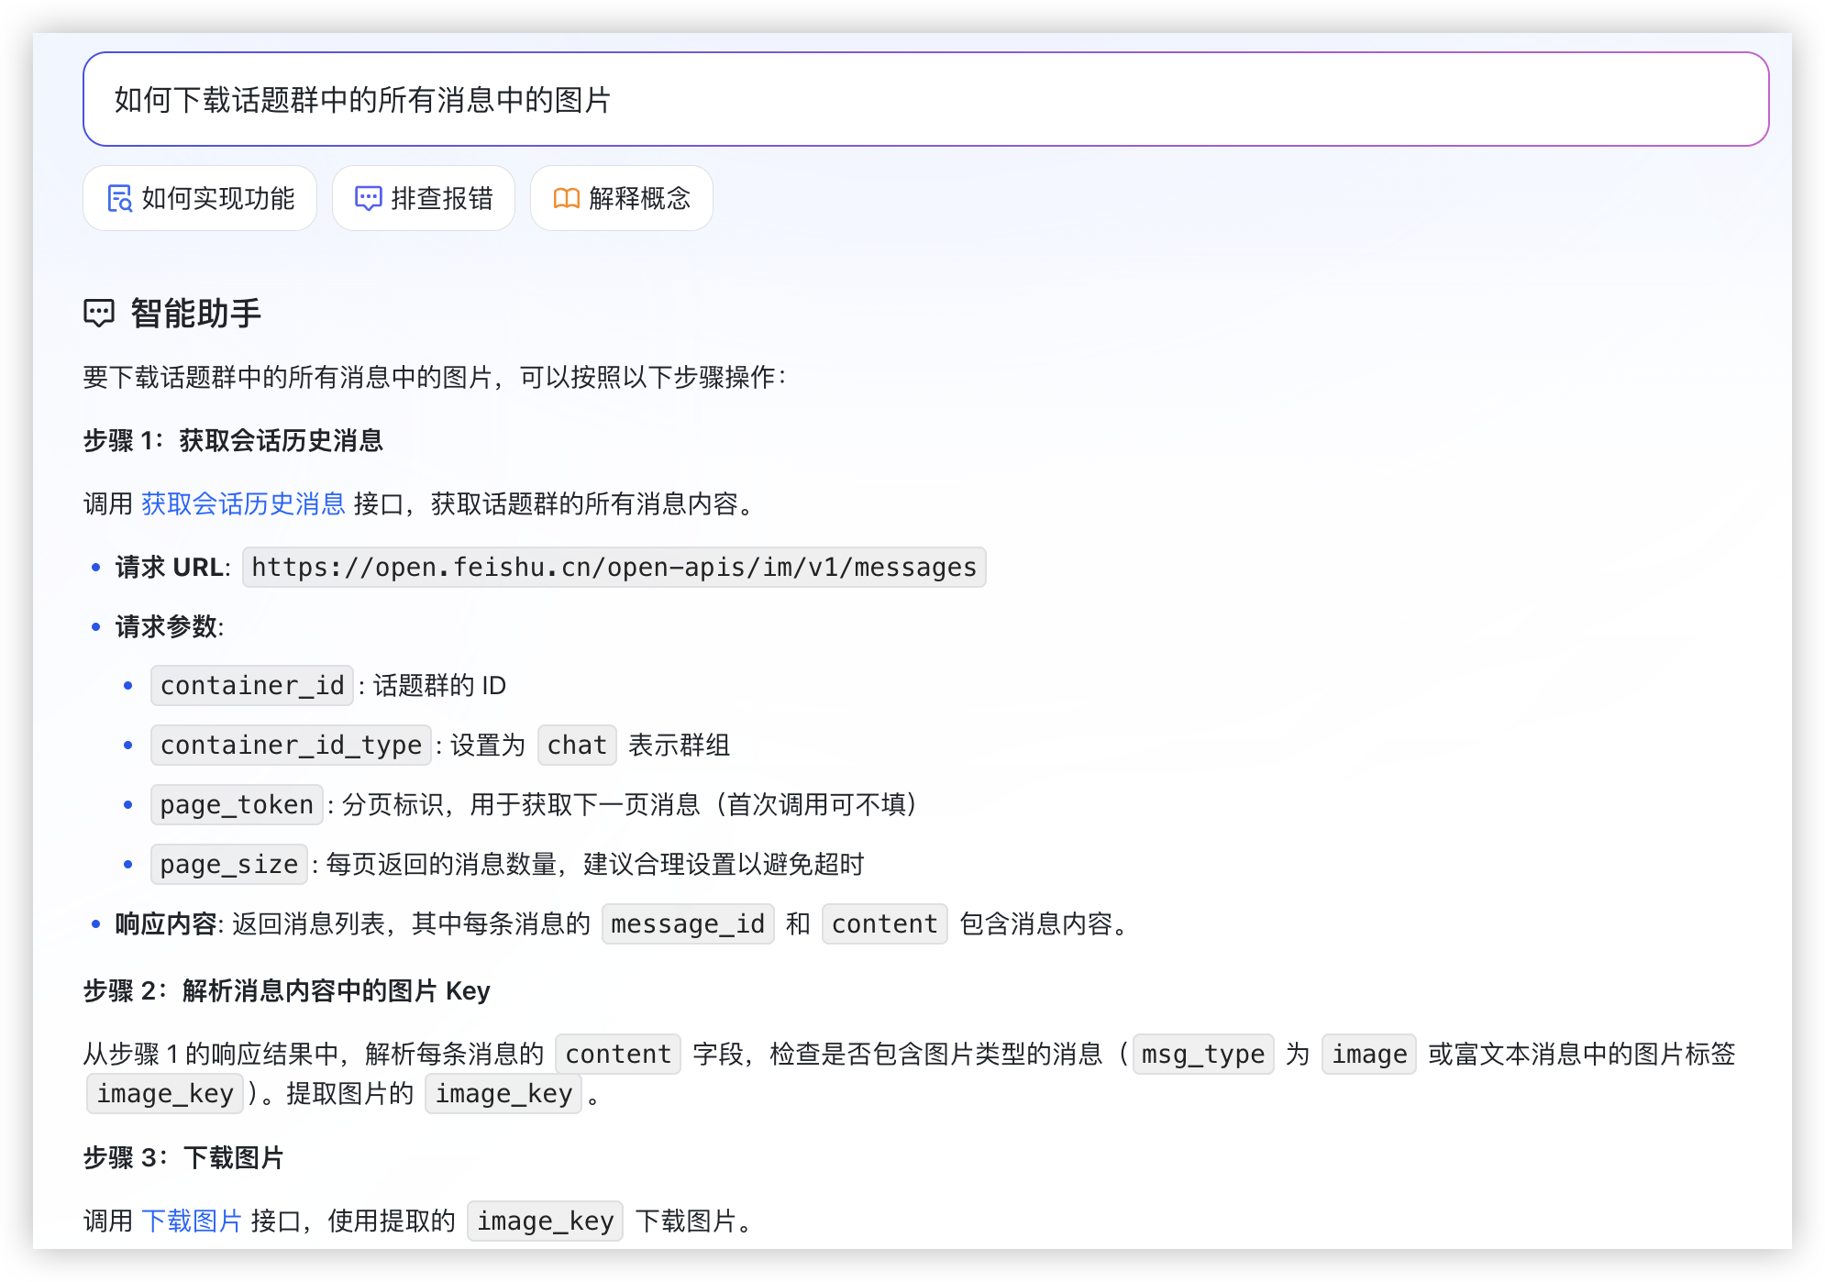The image size is (1825, 1282).
Task: Open the 获取会话历史消息 API link
Action: coord(243,503)
